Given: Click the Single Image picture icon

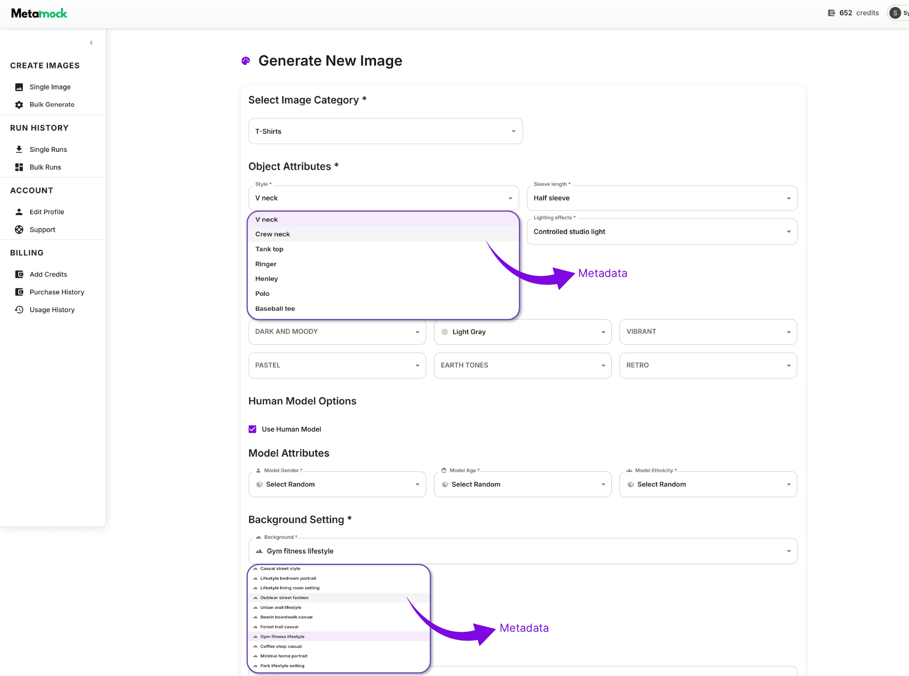Looking at the screenshot, I should click(19, 87).
